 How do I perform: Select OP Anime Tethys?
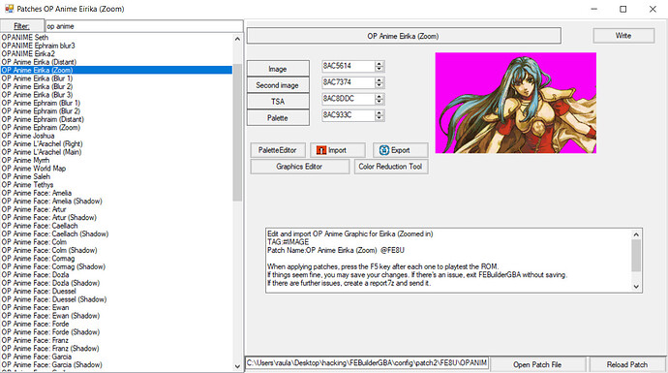point(116,185)
